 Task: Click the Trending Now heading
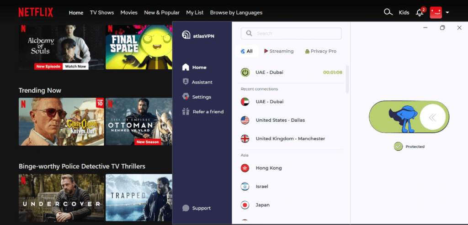point(40,90)
